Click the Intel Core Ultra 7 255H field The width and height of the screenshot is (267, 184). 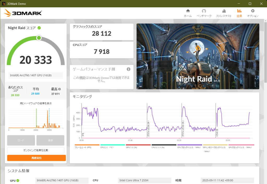click(x=144, y=180)
